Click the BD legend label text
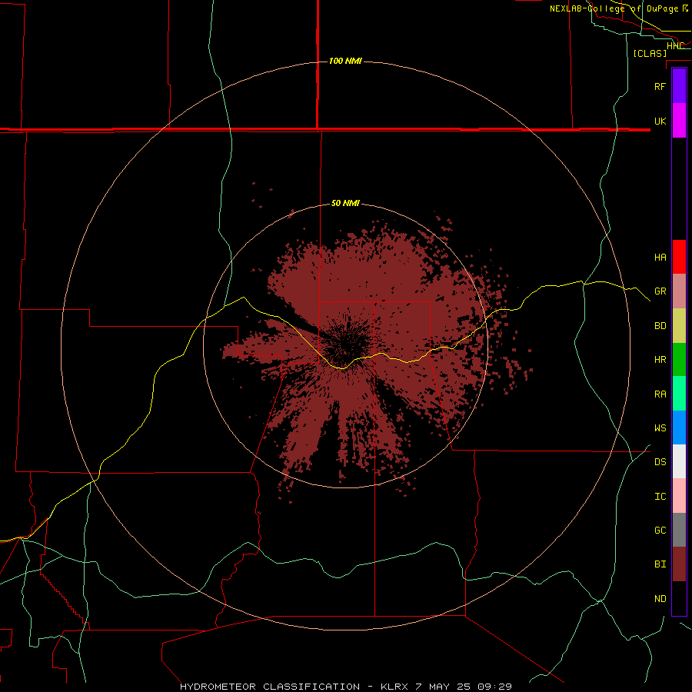The width and height of the screenshot is (692, 692). point(660,326)
